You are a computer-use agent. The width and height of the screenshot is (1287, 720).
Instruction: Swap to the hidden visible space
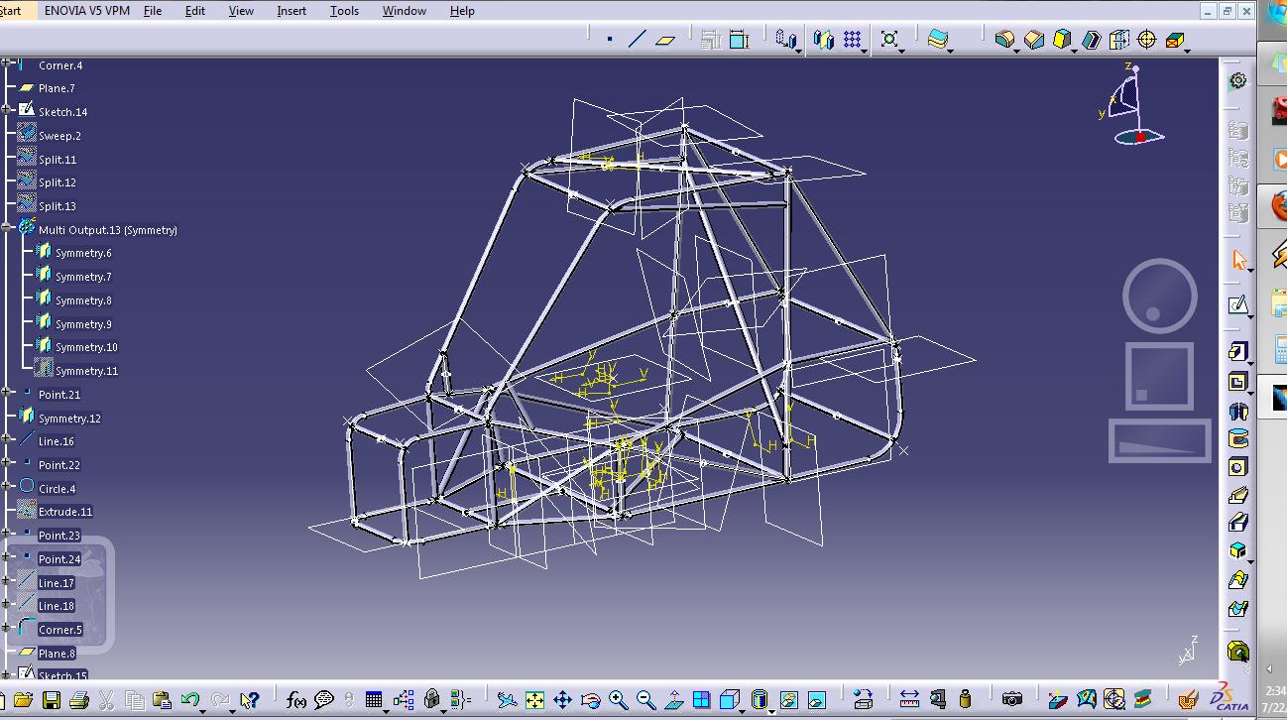click(x=816, y=700)
